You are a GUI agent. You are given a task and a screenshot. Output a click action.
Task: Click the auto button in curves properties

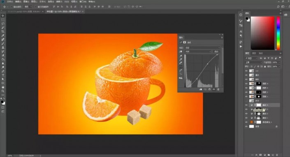point(216,52)
